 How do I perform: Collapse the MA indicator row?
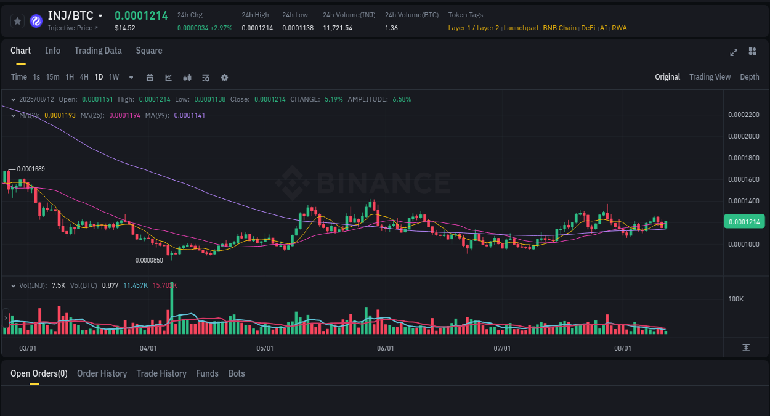[14, 115]
